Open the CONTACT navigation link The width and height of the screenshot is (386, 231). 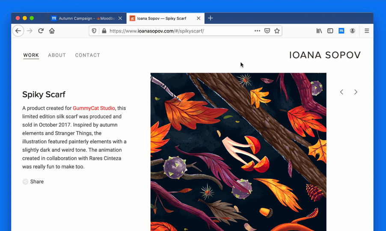click(x=87, y=55)
